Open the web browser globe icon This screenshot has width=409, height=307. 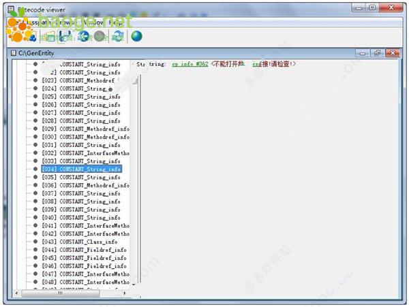click(136, 36)
